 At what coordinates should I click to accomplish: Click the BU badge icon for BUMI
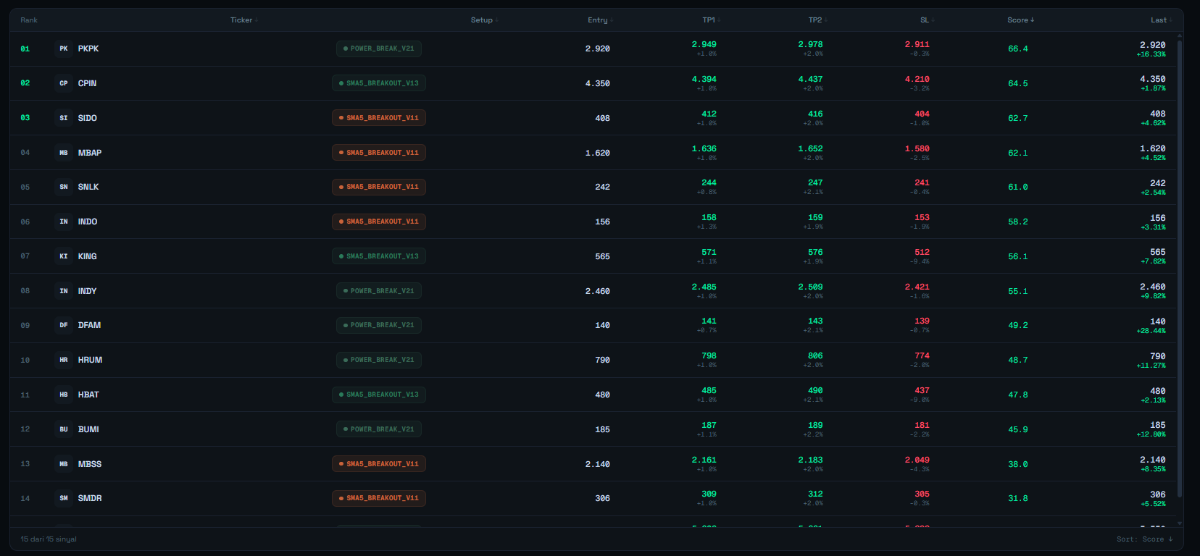(64, 429)
